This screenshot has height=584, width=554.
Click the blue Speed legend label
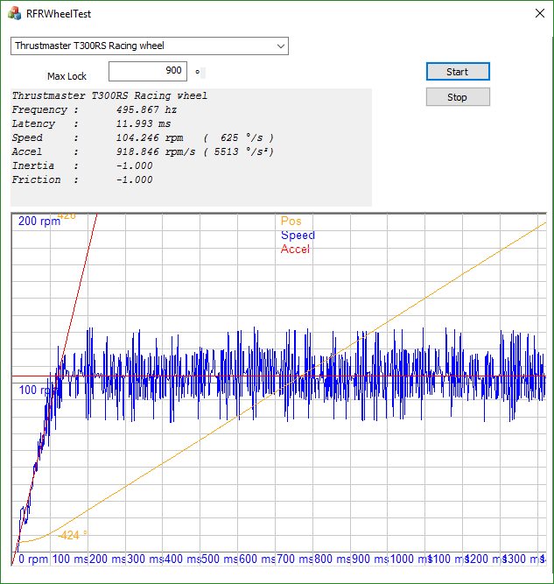(x=298, y=236)
